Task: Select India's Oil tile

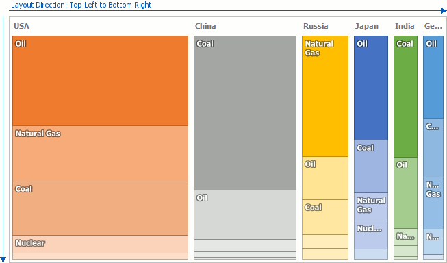Action: pos(405,193)
